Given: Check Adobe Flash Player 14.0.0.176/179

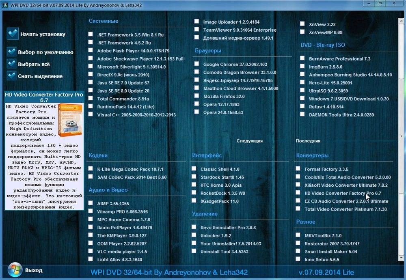Looking at the screenshot, I should point(91,50).
